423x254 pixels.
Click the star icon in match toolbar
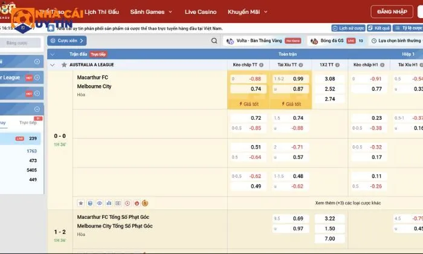point(80,203)
